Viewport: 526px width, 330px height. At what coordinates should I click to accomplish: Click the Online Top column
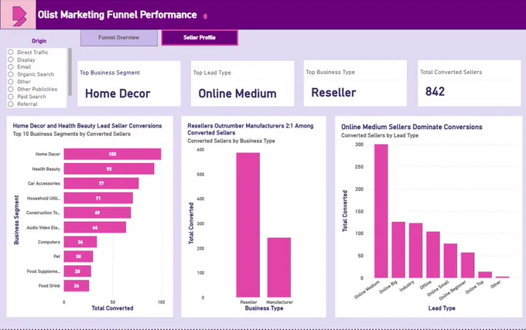point(485,274)
